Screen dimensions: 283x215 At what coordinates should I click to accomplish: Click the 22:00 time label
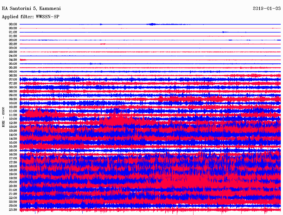pos(13,198)
